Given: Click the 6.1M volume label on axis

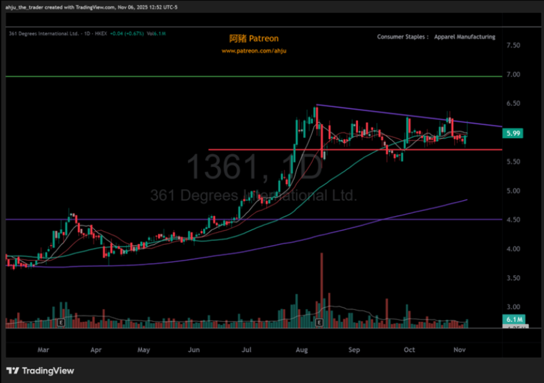Looking at the screenshot, I should coord(514,319).
